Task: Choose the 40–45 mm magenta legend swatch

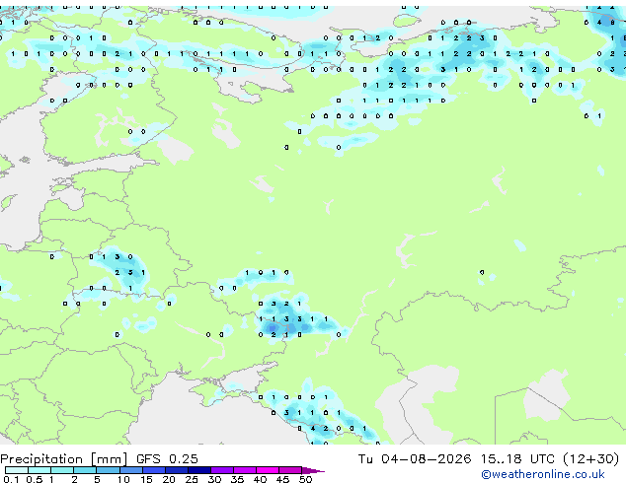Action: click(x=268, y=470)
